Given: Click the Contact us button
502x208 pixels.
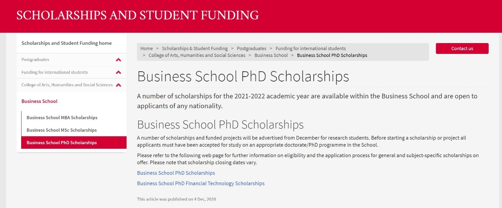Looking at the screenshot, I should click(x=462, y=48).
